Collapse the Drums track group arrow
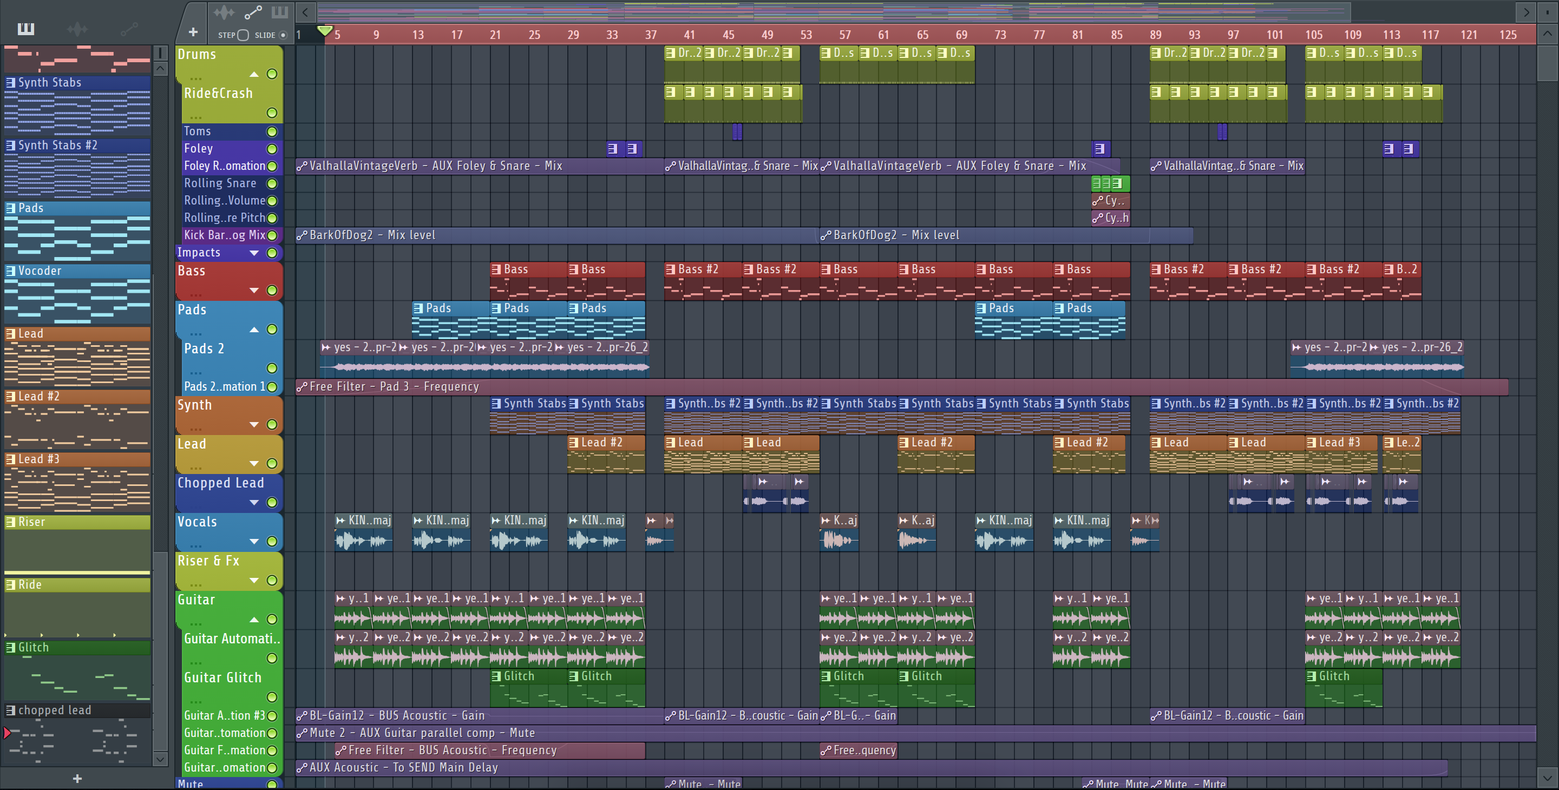Image resolution: width=1559 pixels, height=790 pixels. pos(254,75)
